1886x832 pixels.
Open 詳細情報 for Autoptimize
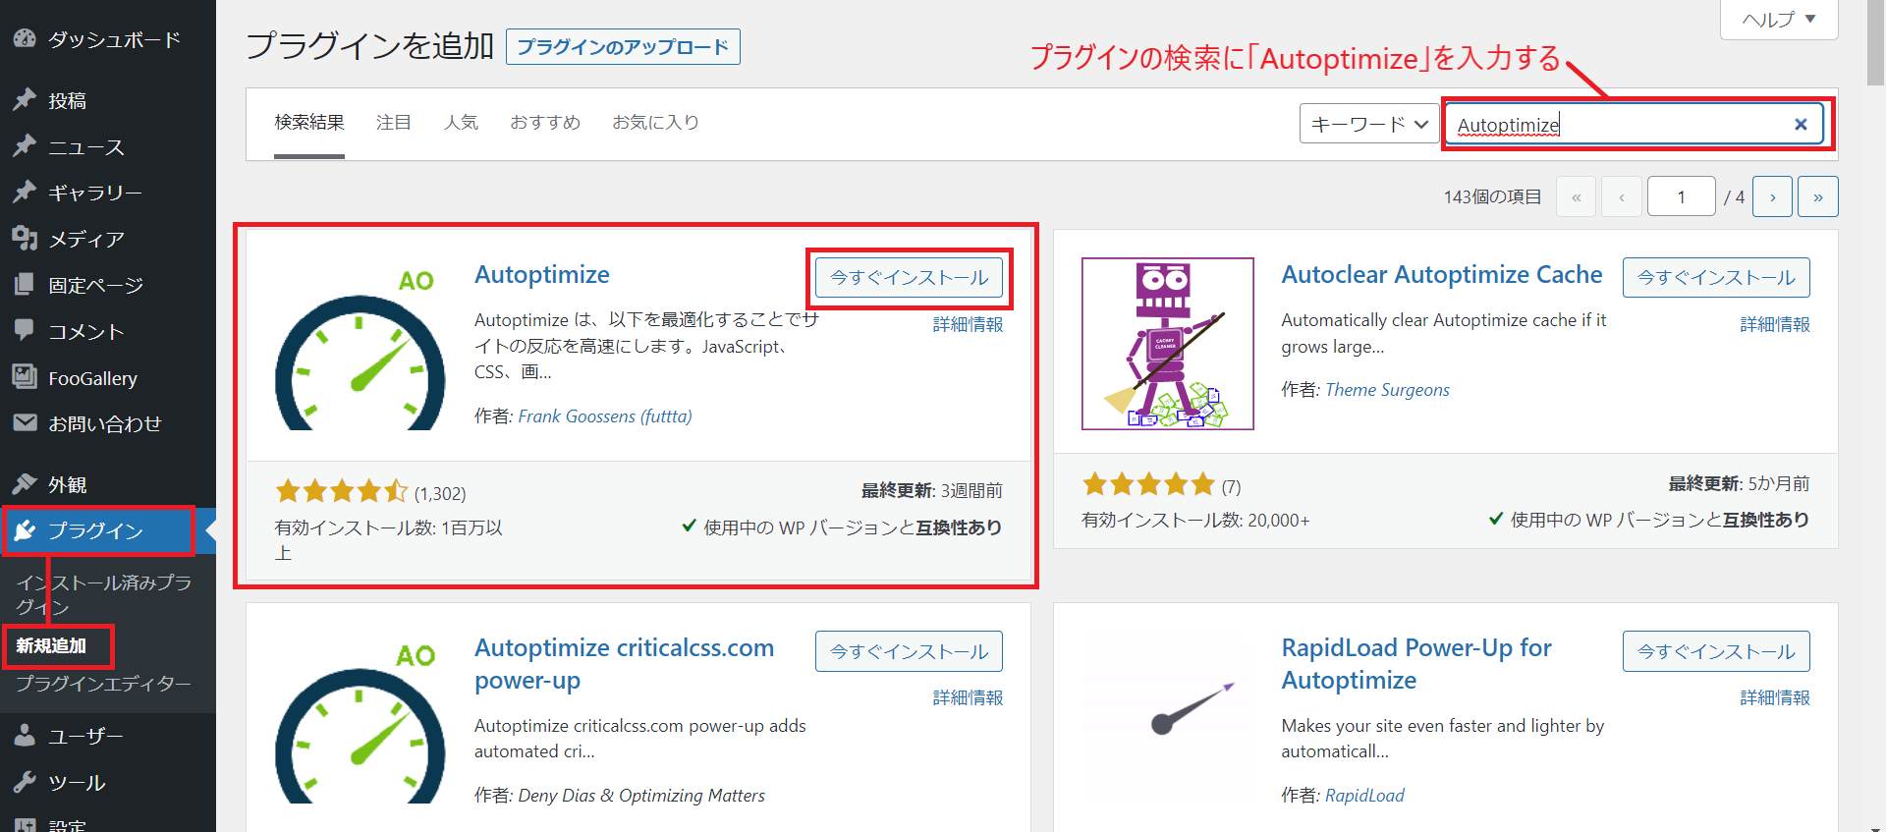pyautogui.click(x=968, y=324)
